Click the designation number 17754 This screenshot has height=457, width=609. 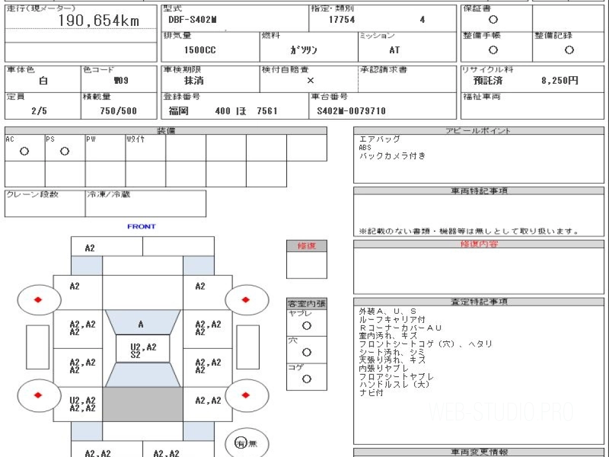(342, 20)
